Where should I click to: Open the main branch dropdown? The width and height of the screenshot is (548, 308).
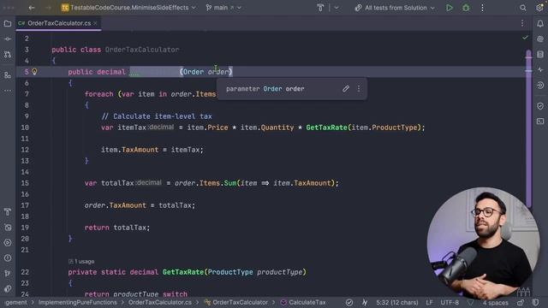coord(223,8)
